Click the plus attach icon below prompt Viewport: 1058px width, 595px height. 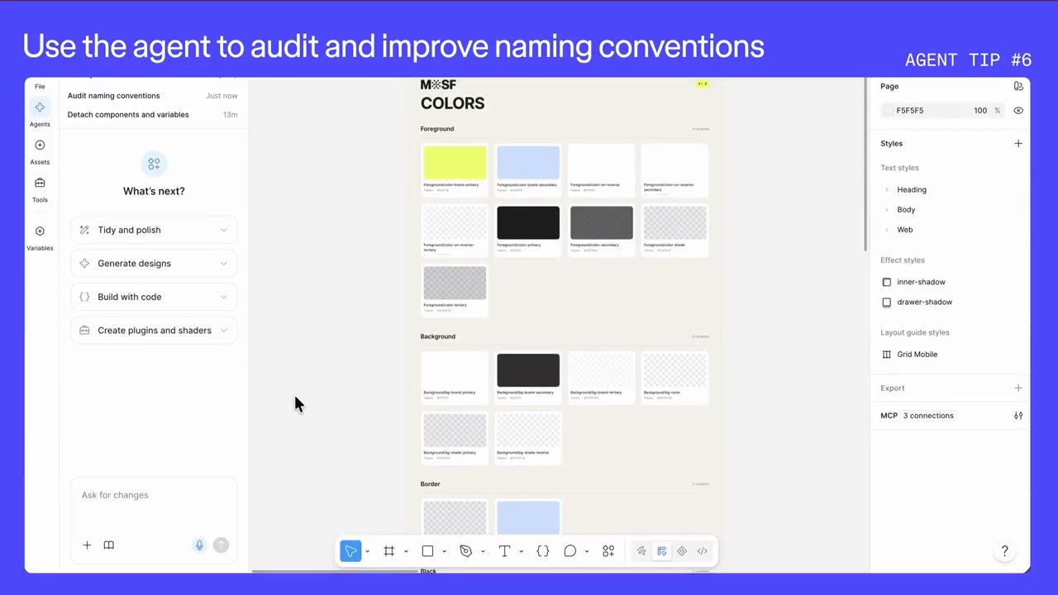87,545
